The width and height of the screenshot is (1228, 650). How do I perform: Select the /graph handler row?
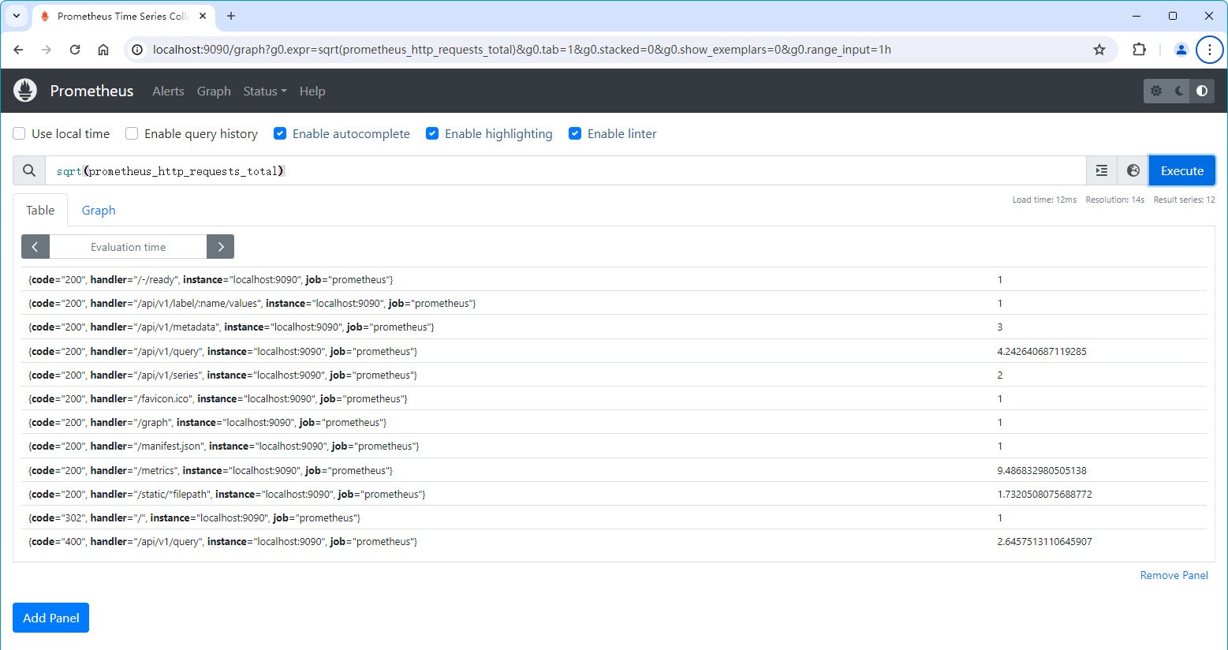(x=614, y=422)
